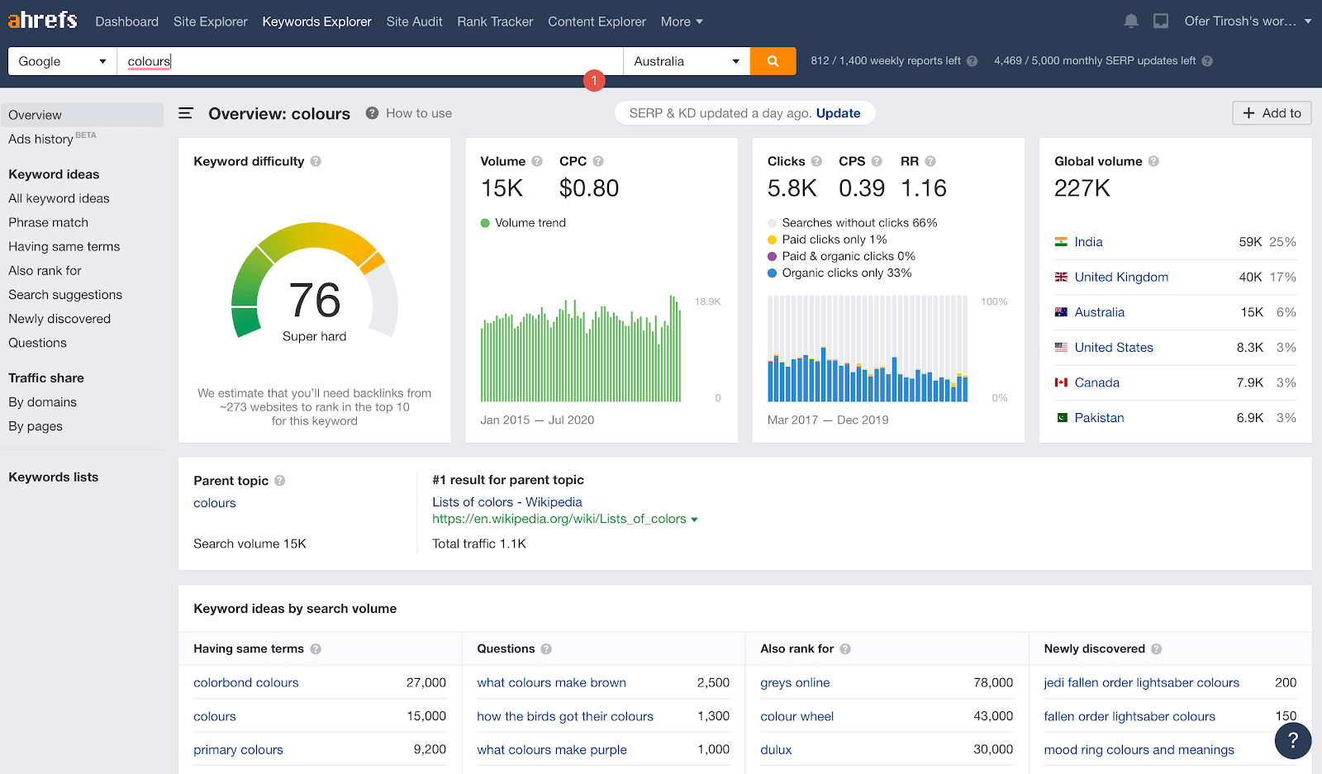This screenshot has width=1322, height=774.
Task: Open Lists of colors - Wikipedia result
Action: tap(507, 502)
